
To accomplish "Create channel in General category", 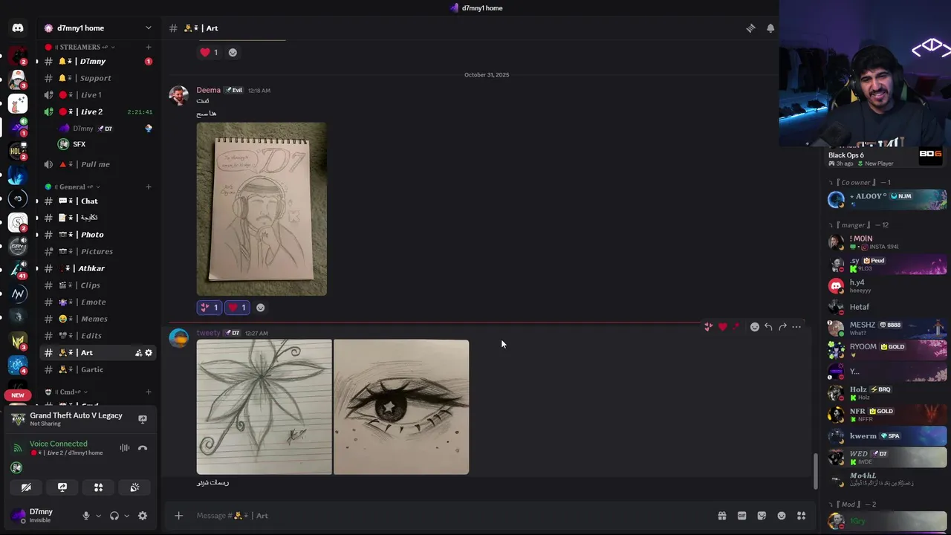I will tap(149, 187).
